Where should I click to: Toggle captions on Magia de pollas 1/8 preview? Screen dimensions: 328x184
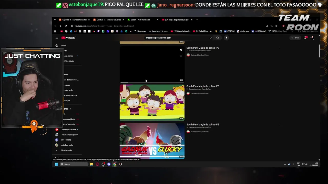pos(181,56)
